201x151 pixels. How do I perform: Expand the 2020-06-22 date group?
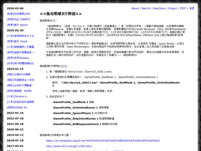15,129
